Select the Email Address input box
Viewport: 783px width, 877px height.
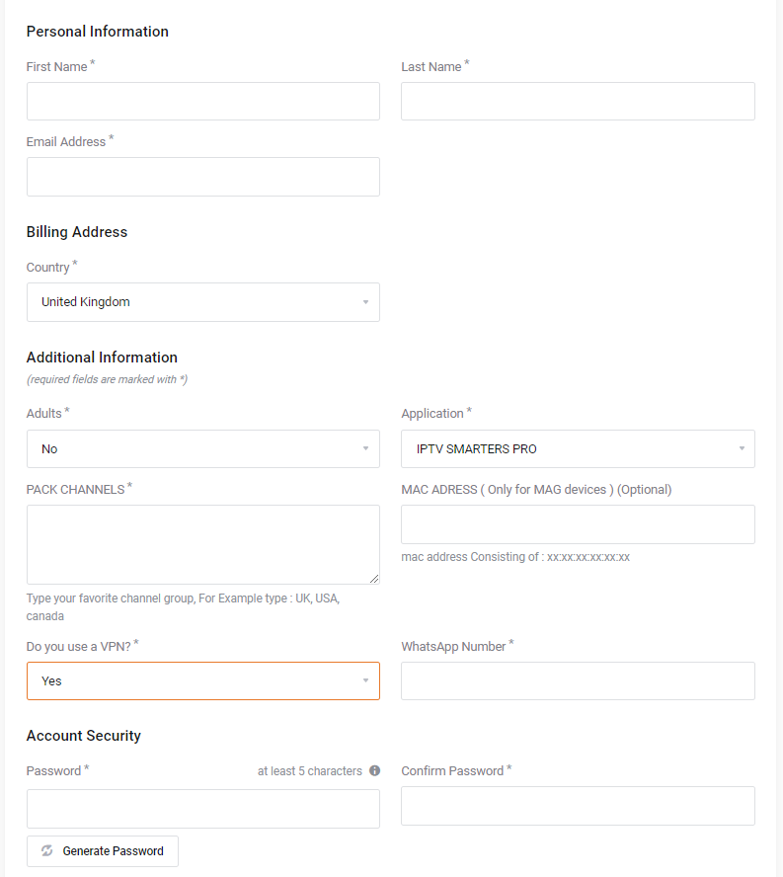(x=202, y=177)
